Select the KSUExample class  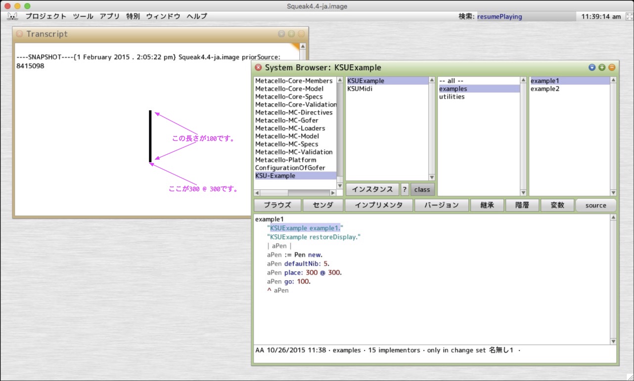pyautogui.click(x=387, y=81)
